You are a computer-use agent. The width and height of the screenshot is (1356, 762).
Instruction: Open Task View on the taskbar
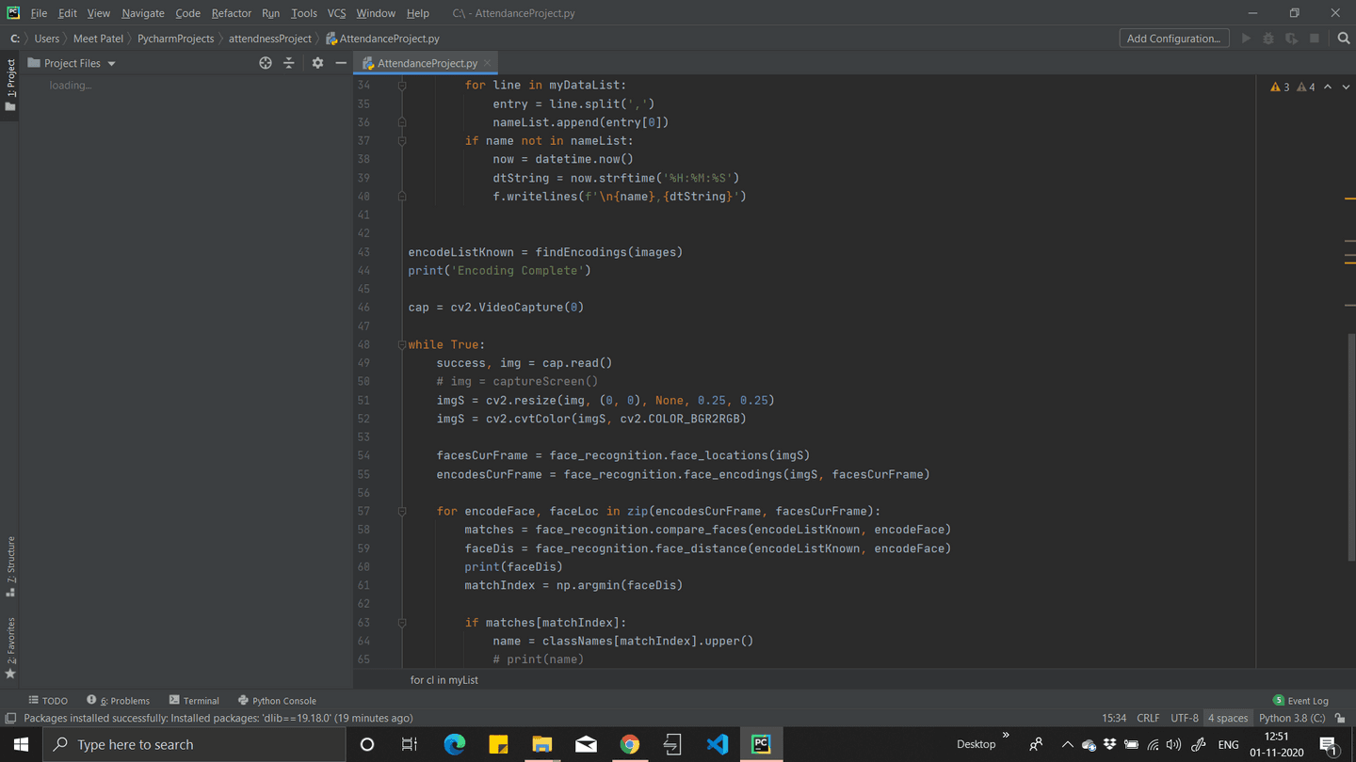410,744
